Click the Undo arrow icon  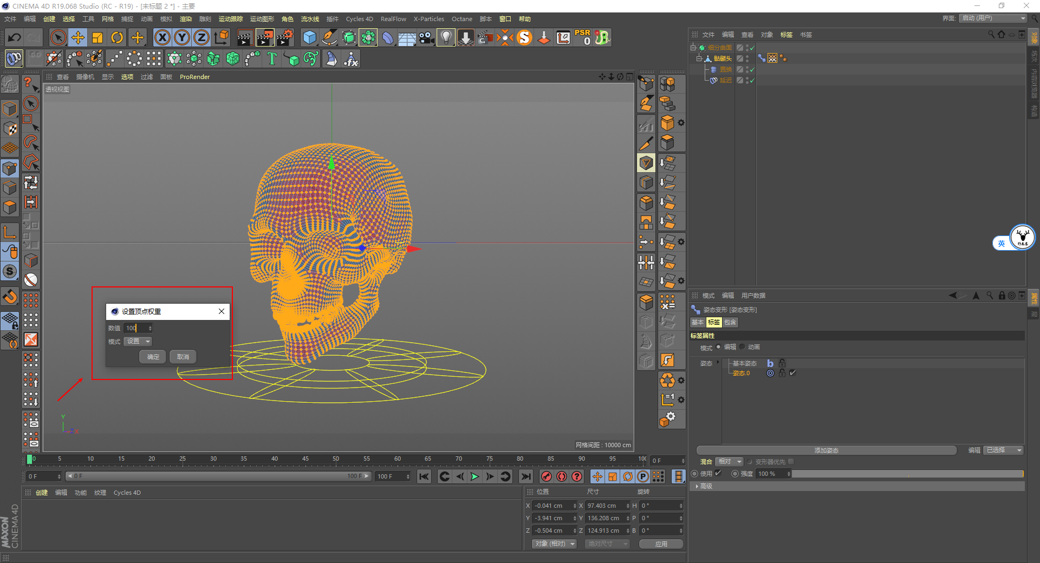15,37
